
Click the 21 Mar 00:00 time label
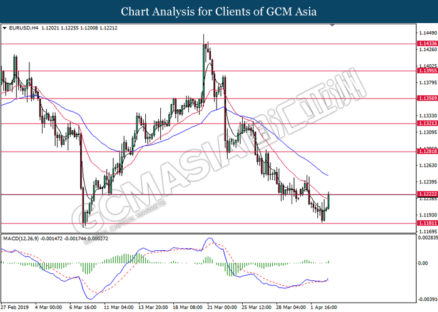pos(222,307)
